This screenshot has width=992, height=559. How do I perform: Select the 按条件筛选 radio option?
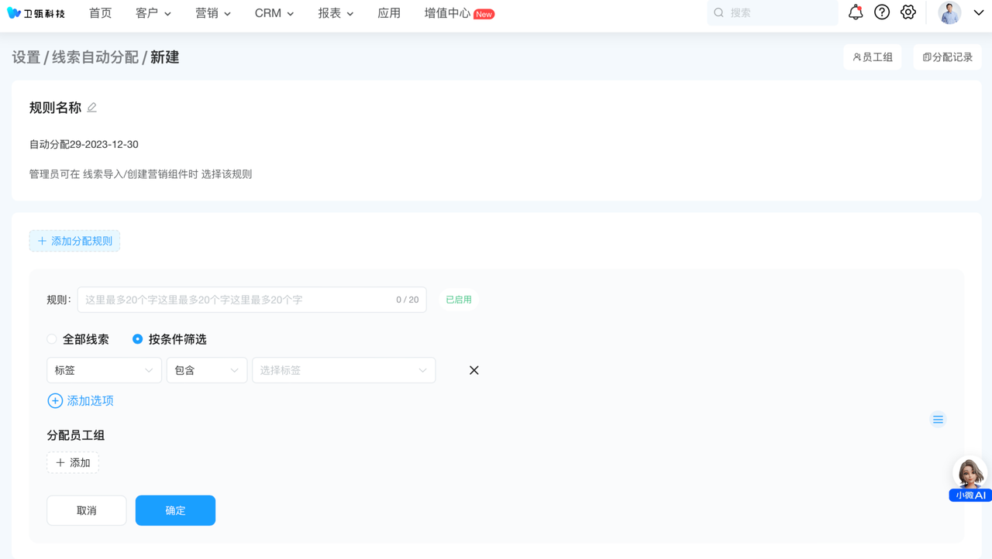point(138,339)
